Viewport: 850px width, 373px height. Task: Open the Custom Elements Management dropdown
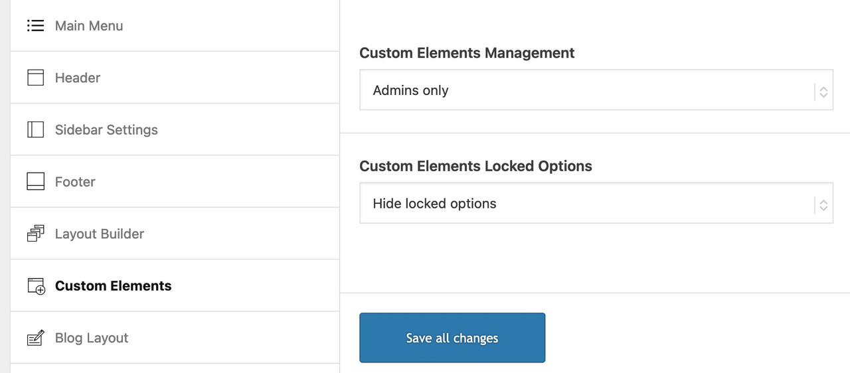coord(596,90)
